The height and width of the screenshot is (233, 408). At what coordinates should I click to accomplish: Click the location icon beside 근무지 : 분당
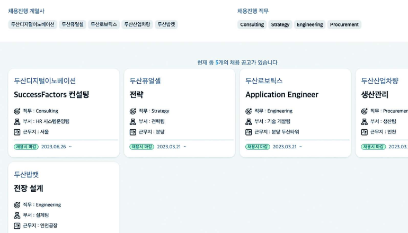click(x=132, y=132)
